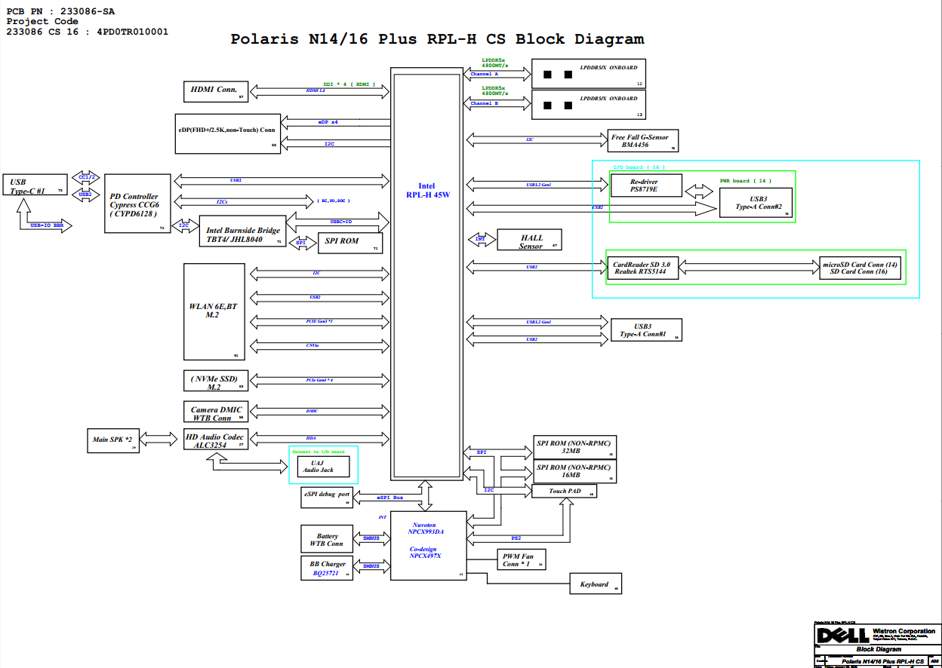Click the Intel Burnside Bridge TBT4 block
Screen dimensions: 942x668
pos(242,235)
